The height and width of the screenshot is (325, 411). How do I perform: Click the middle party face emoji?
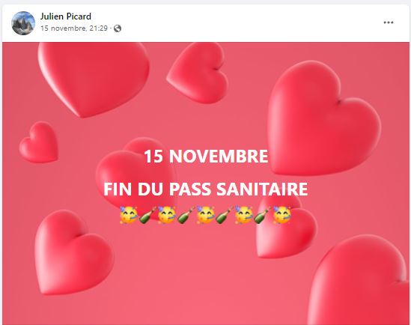coord(205,215)
